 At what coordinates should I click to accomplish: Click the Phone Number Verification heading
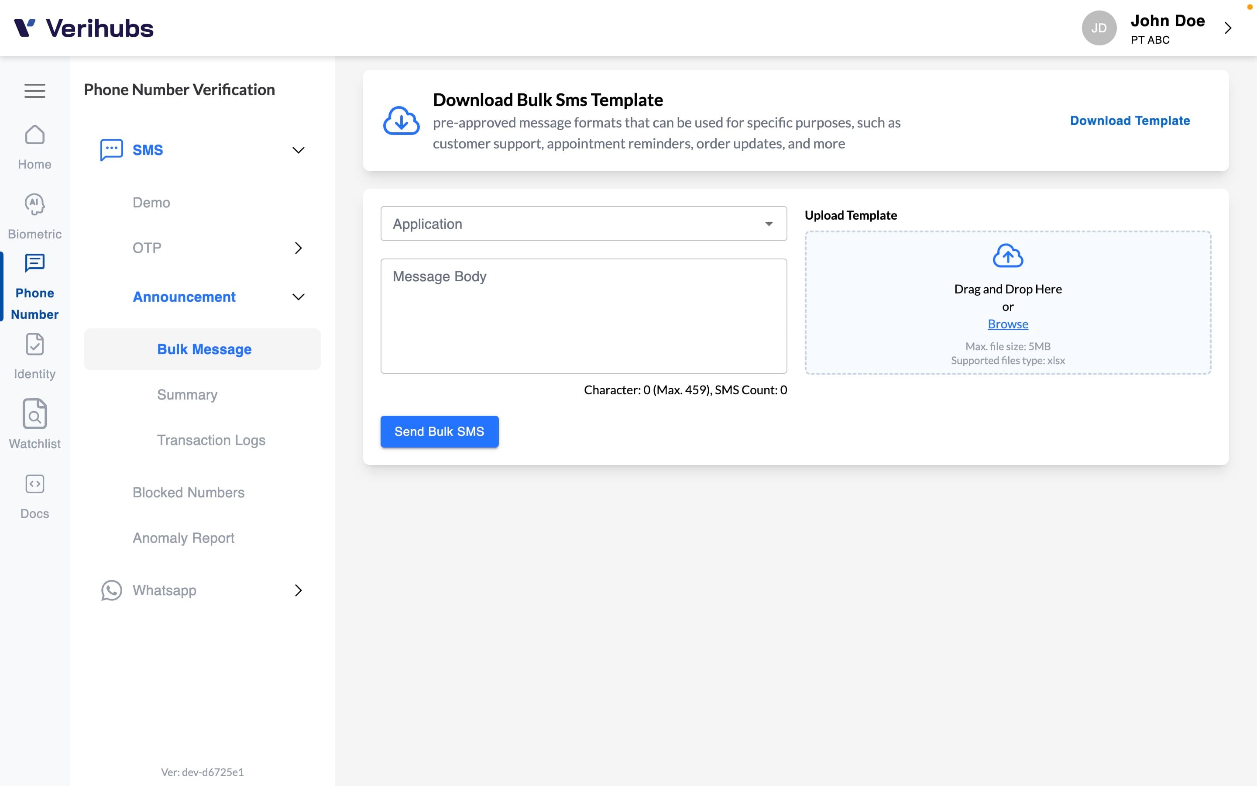pyautogui.click(x=179, y=90)
